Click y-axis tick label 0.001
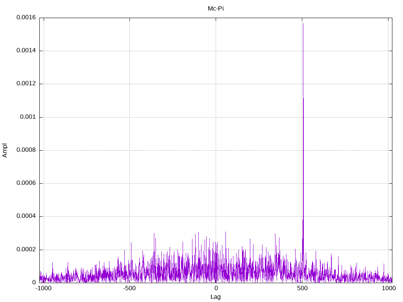This screenshot has width=403, height=302. click(x=28, y=117)
